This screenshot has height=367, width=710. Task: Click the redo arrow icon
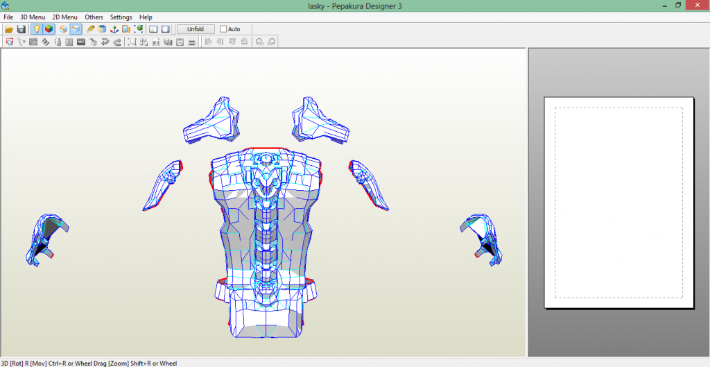pos(117,42)
